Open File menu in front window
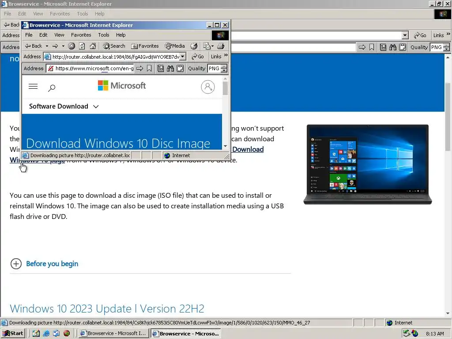Screen dimensions: 452x339 (29, 35)
